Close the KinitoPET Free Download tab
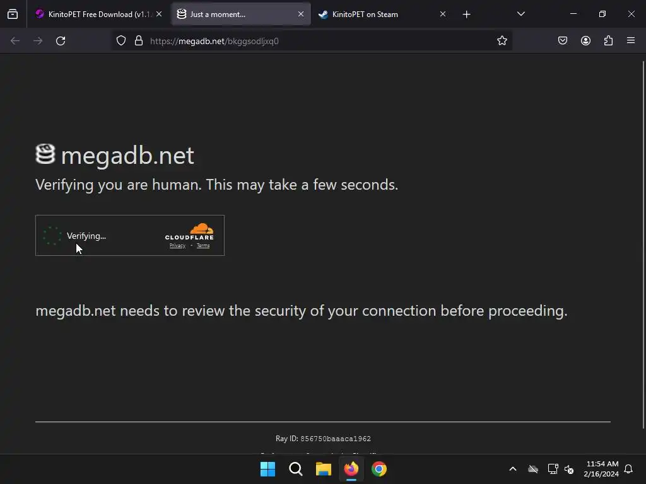646x484 pixels. pos(159,14)
